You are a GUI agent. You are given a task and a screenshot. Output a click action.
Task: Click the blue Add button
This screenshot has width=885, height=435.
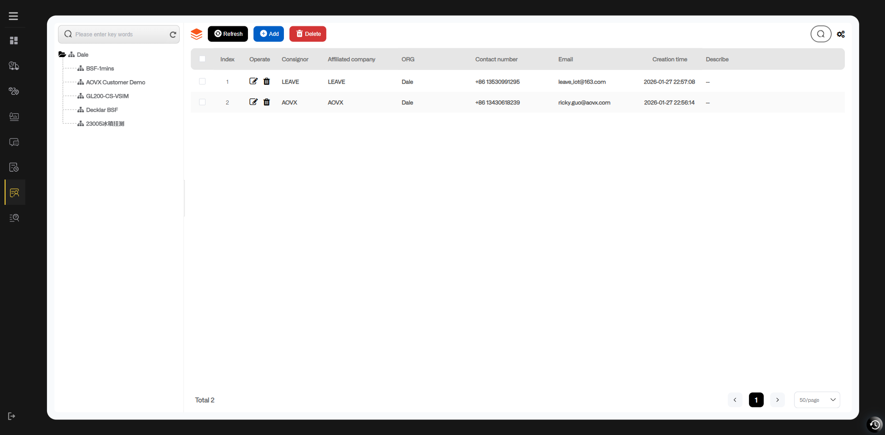(x=269, y=34)
